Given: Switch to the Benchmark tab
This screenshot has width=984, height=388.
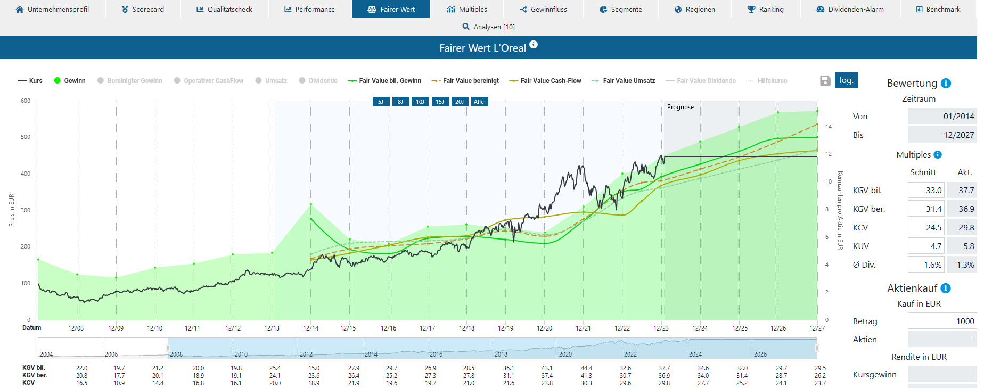Looking at the screenshot, I should [x=938, y=9].
